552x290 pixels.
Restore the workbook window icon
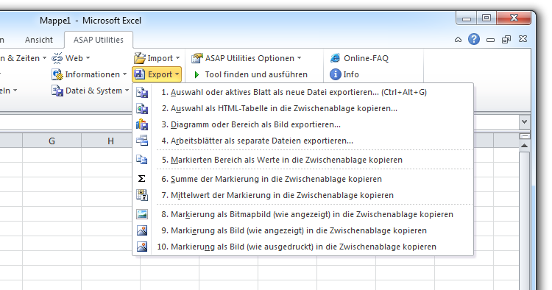506,40
